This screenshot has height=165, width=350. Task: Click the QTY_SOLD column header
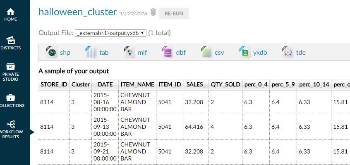click(225, 85)
